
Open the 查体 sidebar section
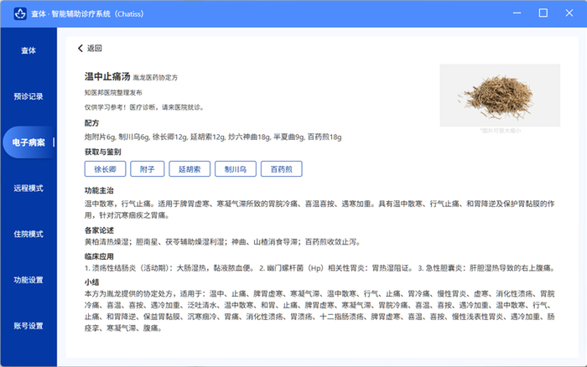29,50
